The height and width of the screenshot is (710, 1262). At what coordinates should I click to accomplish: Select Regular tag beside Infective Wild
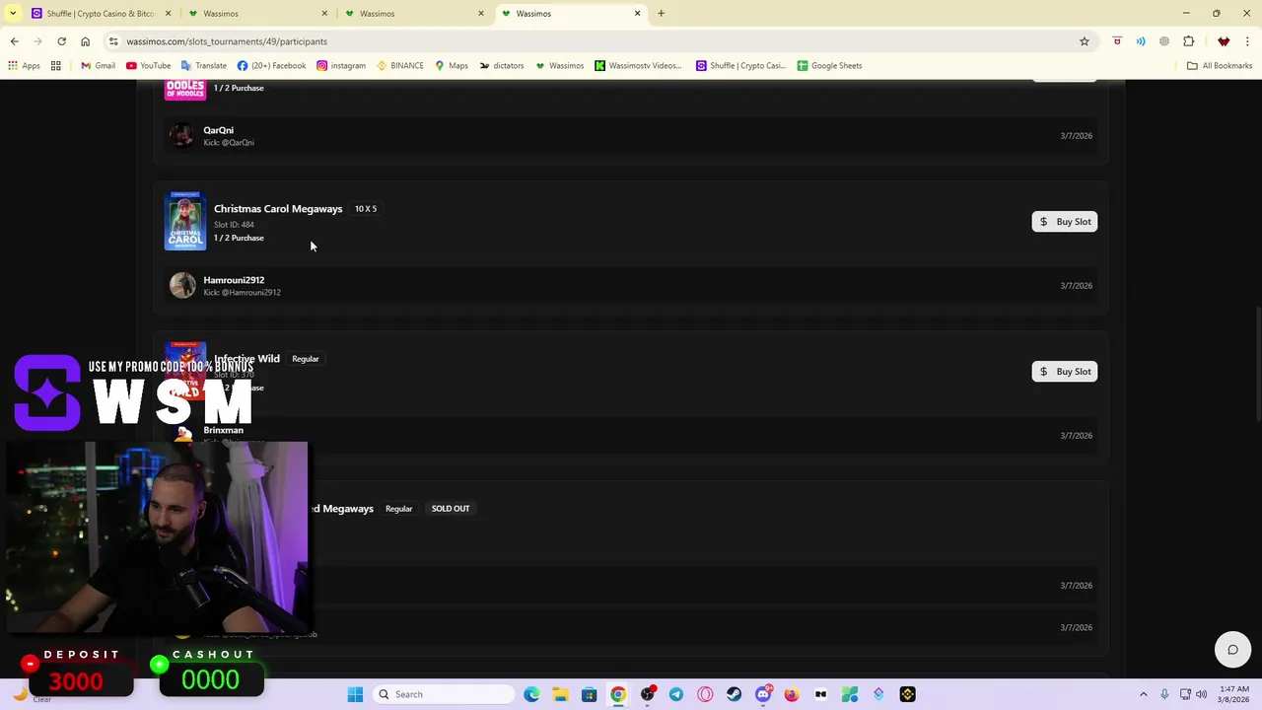click(x=306, y=359)
